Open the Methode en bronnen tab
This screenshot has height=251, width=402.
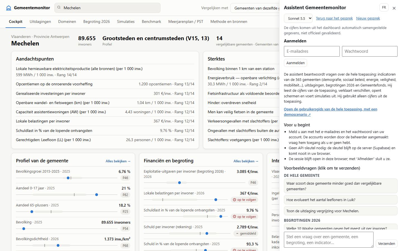pos(229,21)
